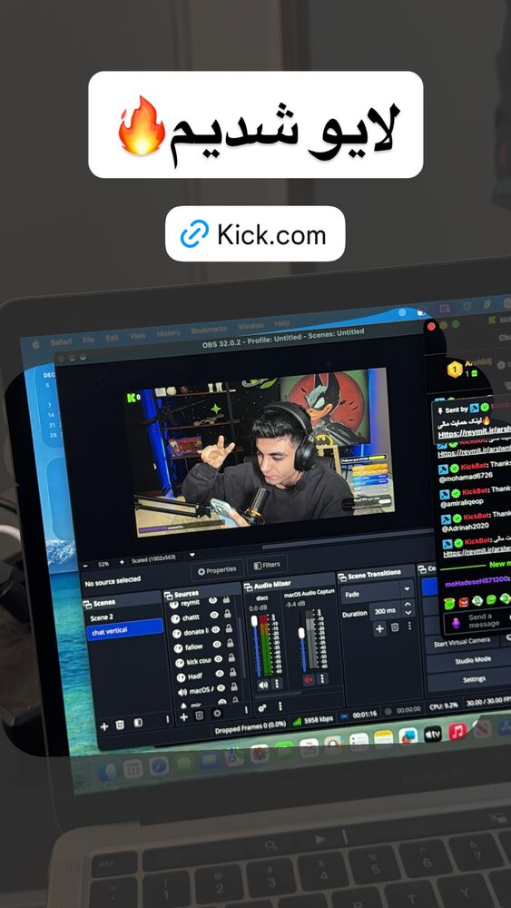Toggle lock on donate source
This screenshot has width=511, height=908.
(x=228, y=629)
